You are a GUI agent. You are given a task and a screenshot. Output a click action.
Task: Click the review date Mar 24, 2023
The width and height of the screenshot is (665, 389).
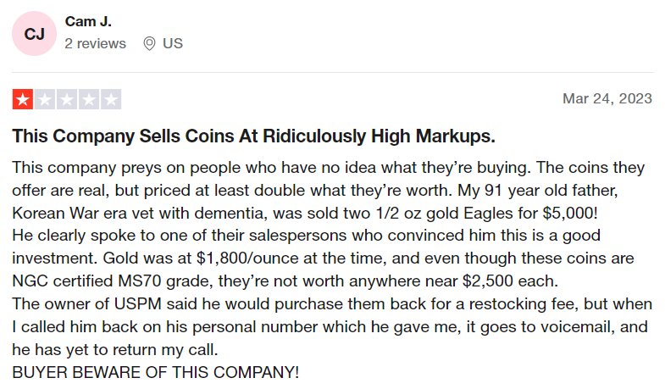(x=607, y=98)
